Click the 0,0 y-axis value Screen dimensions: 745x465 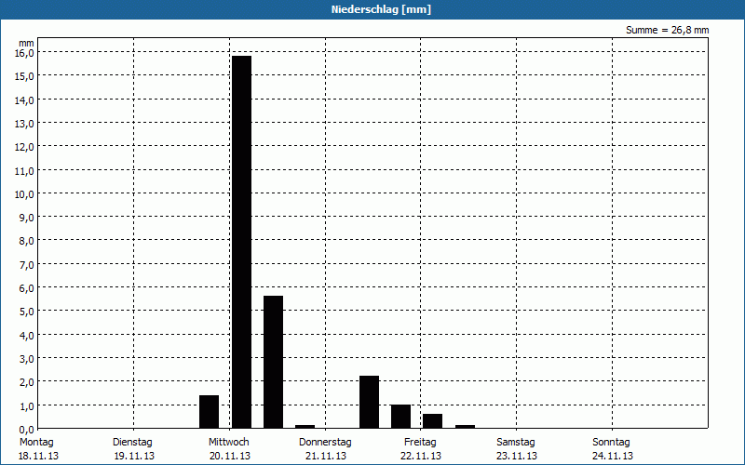27,430
